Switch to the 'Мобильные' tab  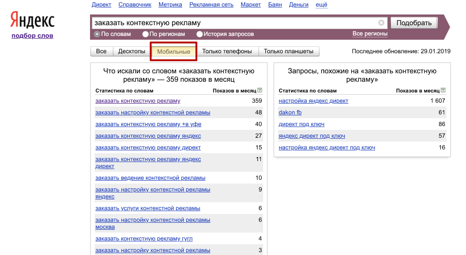174,51
